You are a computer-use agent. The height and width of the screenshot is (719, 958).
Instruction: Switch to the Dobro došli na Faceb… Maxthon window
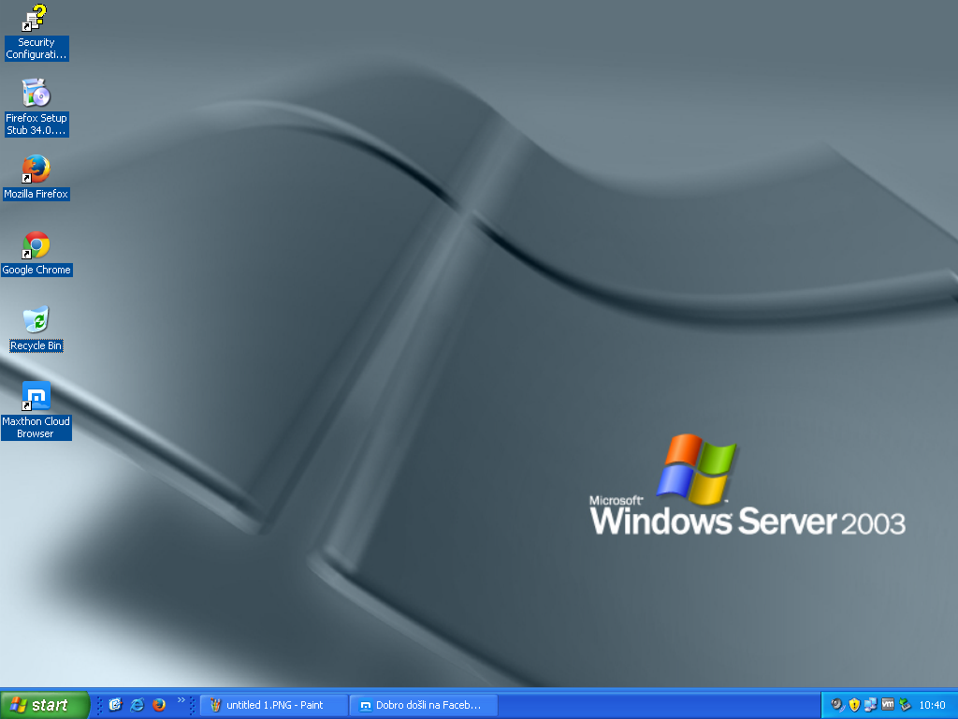pos(424,705)
